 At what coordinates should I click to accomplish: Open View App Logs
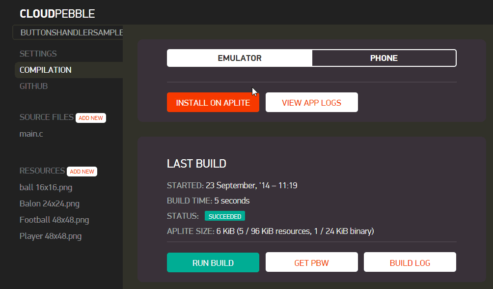[x=311, y=103]
